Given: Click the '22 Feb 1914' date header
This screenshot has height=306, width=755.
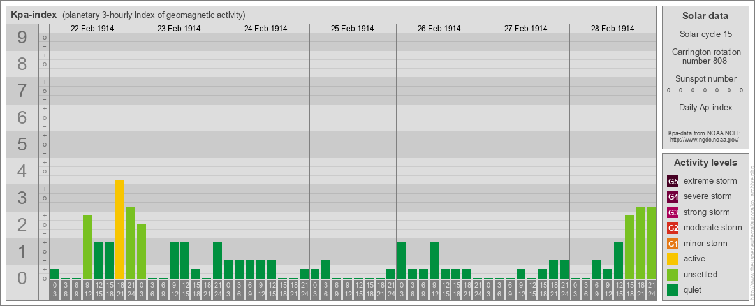Looking at the screenshot, I should click(x=92, y=29).
